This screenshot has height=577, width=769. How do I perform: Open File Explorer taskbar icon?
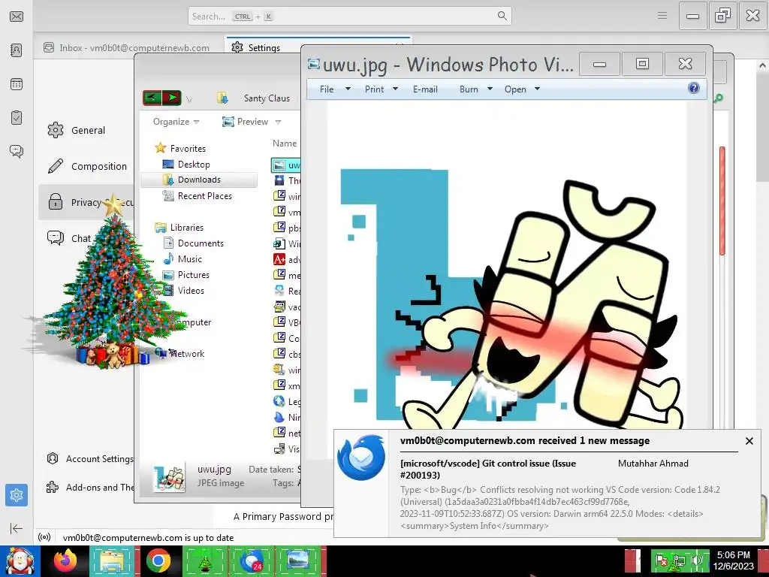point(111,561)
